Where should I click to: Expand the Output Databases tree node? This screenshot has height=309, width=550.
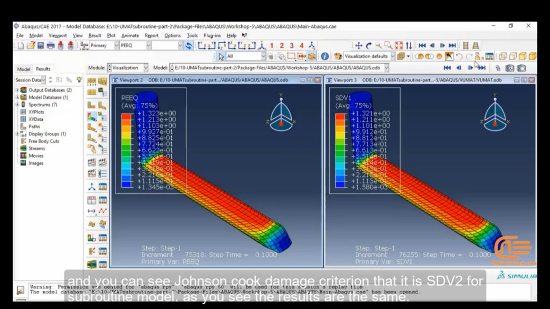(18, 89)
